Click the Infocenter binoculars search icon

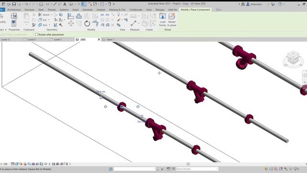[243, 4]
